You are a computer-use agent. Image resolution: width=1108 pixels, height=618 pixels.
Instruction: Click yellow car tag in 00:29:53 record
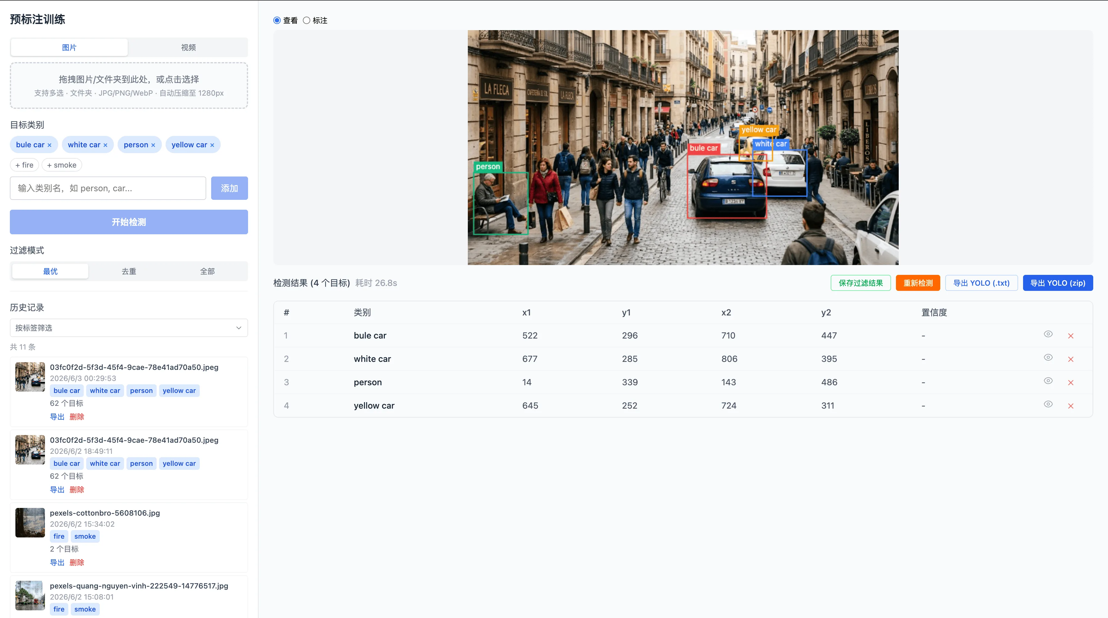point(179,391)
